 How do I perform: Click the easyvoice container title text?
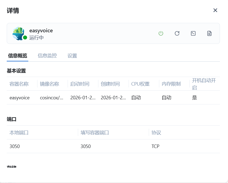pos(41,31)
